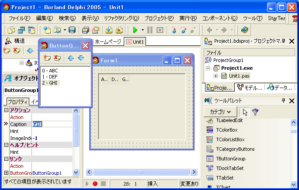Click the Open file folder icon
The width and height of the screenshot is (299, 190).
(57, 30)
